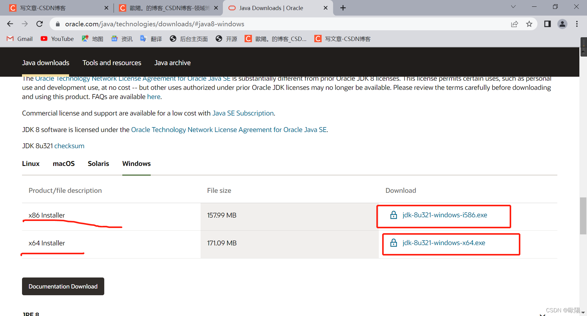Expand the tab search dropdown arrow

[513, 7]
